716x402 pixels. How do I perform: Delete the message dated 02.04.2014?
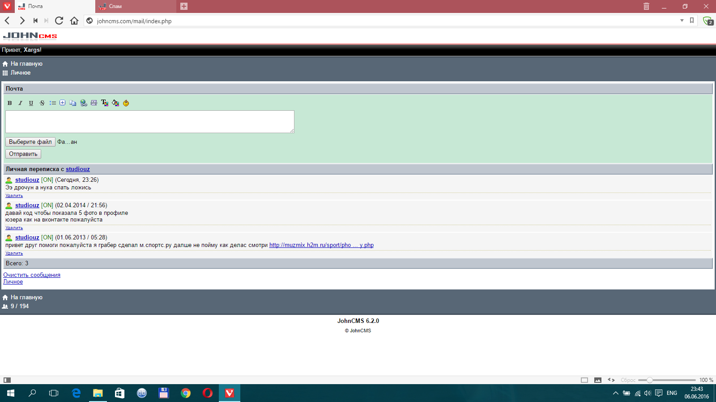coord(14,228)
